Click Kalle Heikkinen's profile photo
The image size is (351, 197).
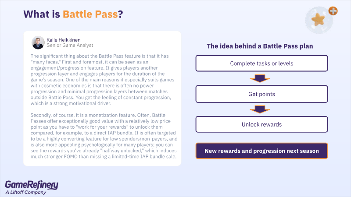click(x=38, y=42)
